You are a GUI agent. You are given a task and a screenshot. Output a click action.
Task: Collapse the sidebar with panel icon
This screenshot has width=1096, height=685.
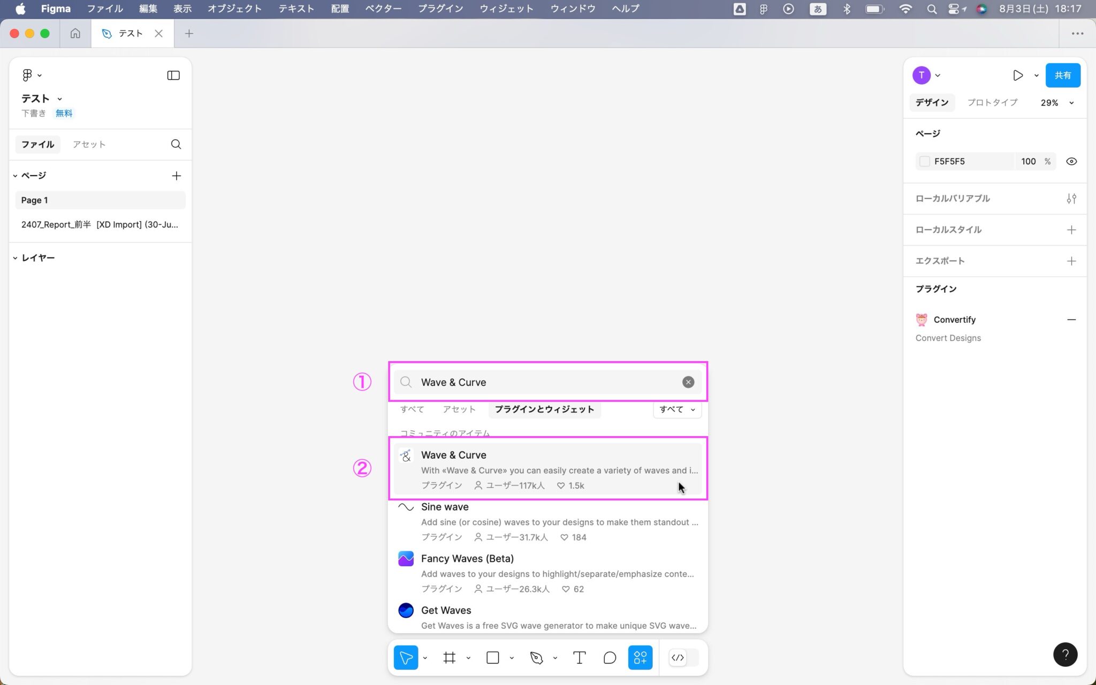[173, 75]
